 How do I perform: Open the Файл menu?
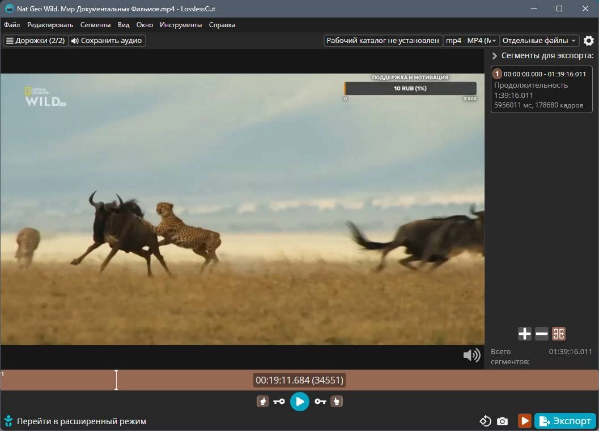coord(12,25)
